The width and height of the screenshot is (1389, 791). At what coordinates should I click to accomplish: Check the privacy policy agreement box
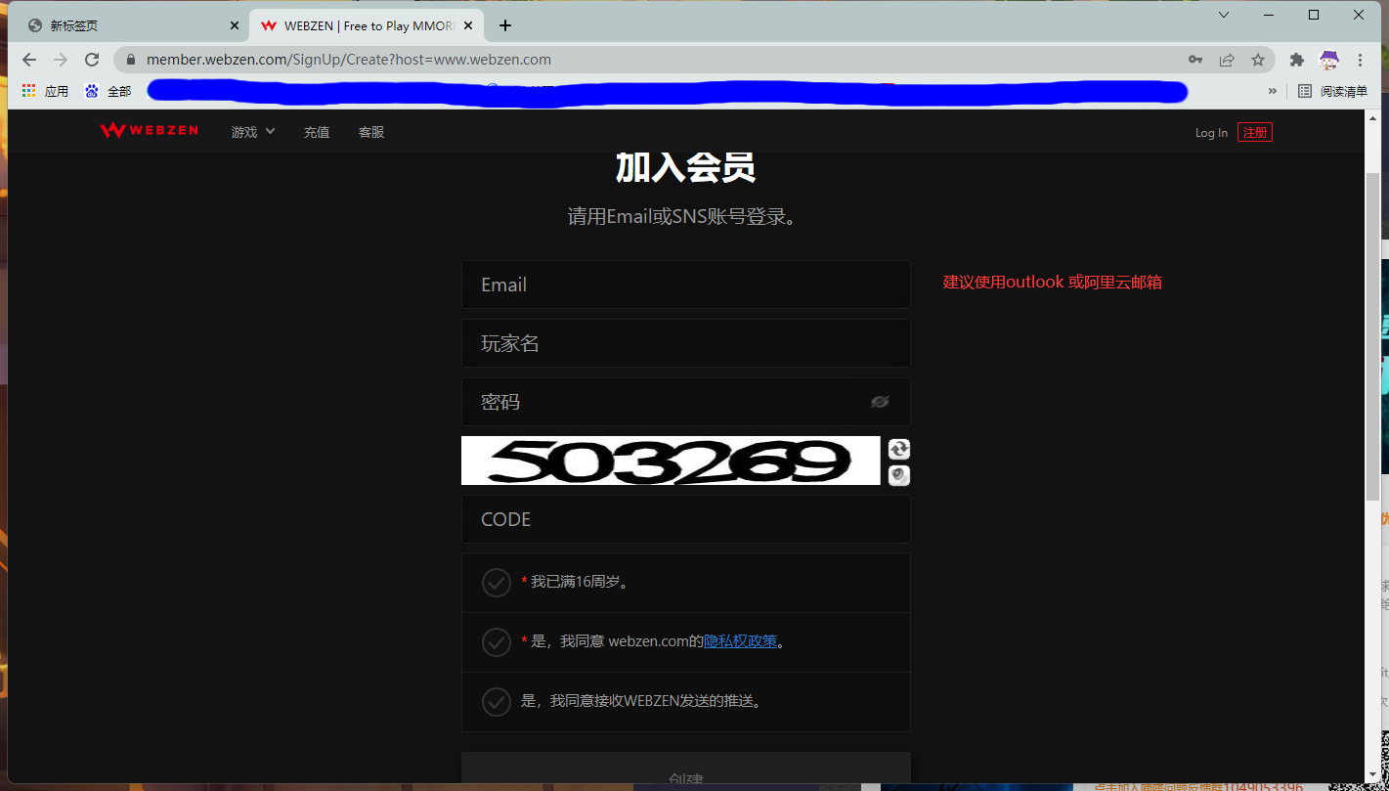click(497, 642)
